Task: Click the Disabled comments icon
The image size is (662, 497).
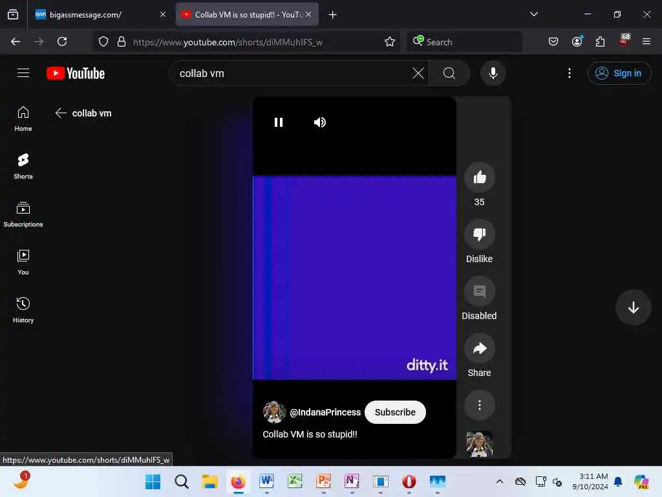Action: click(479, 291)
